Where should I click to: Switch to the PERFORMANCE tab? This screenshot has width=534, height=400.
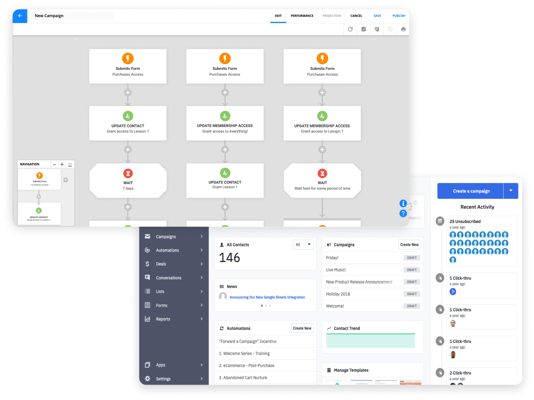click(302, 15)
